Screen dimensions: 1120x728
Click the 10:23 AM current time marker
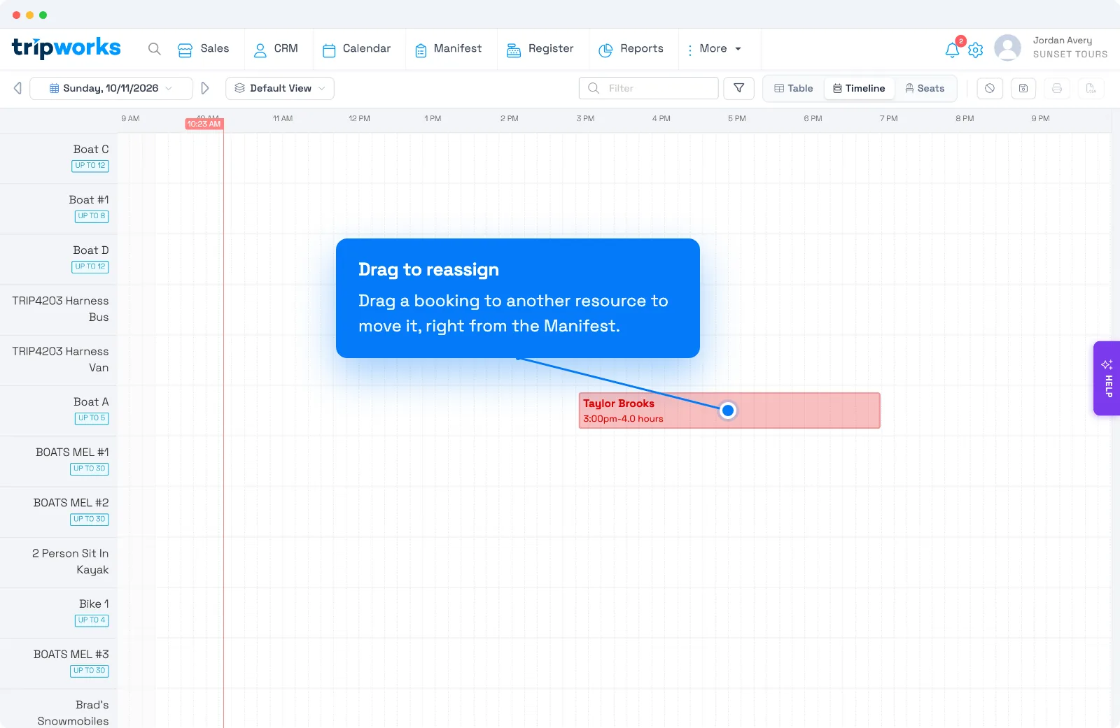(x=204, y=124)
